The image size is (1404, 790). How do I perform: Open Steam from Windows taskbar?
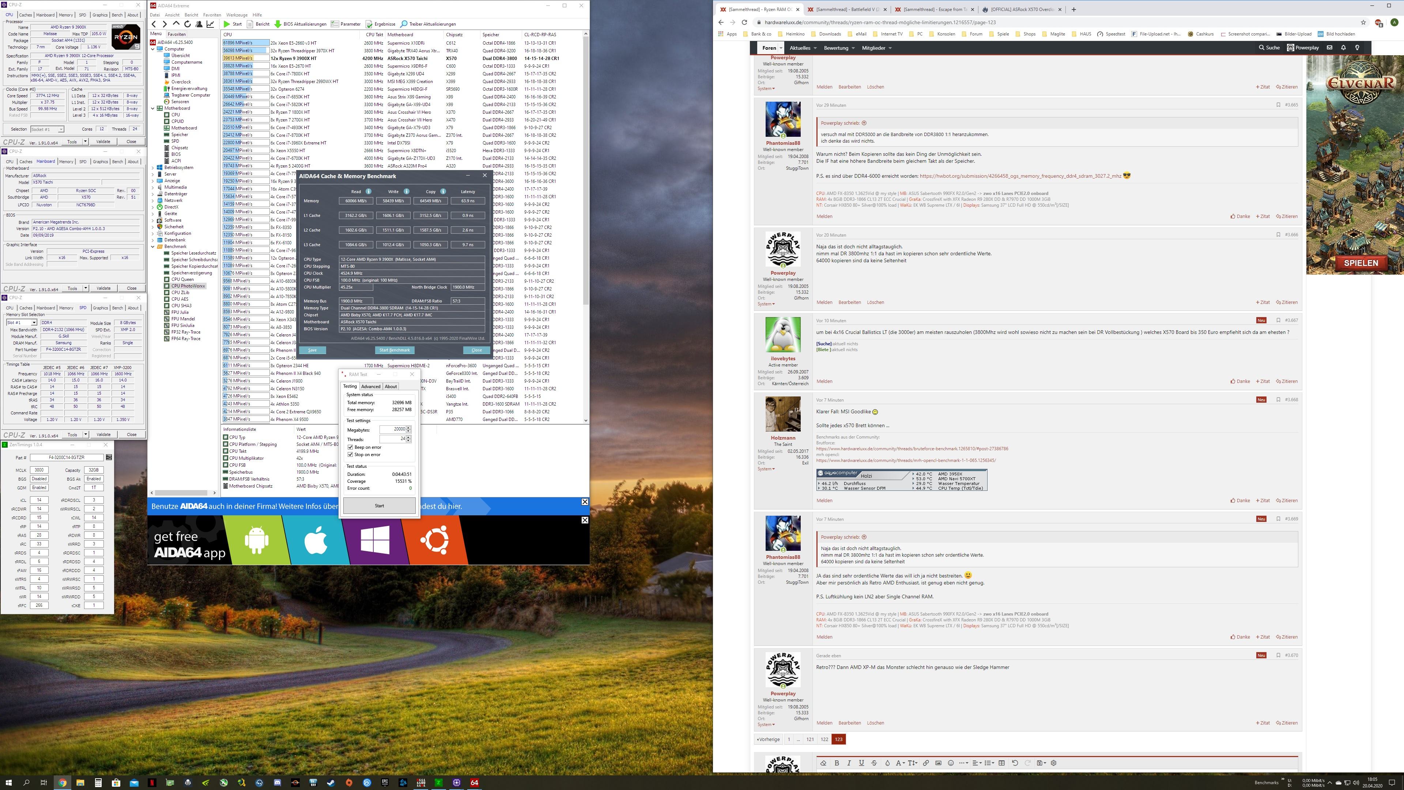pyautogui.click(x=331, y=782)
